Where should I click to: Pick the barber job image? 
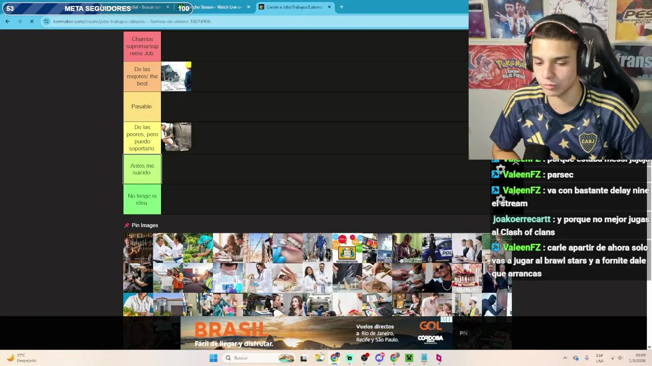tap(138, 278)
